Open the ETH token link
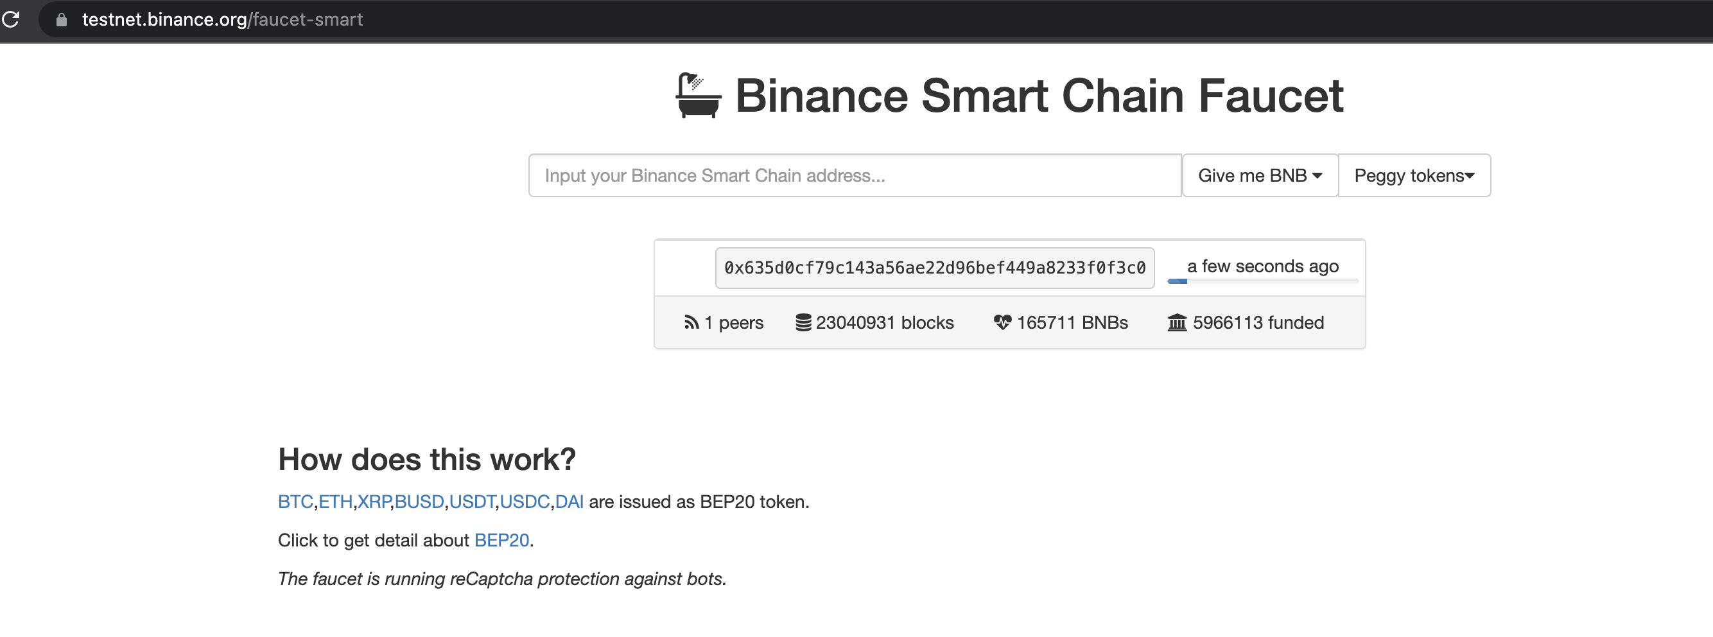Viewport: 1713px width, 637px height. (335, 502)
